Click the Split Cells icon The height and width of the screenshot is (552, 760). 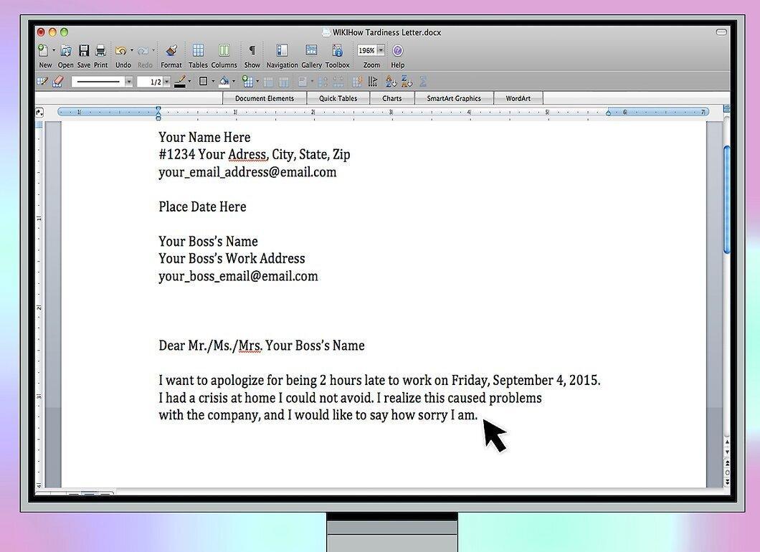[283, 82]
